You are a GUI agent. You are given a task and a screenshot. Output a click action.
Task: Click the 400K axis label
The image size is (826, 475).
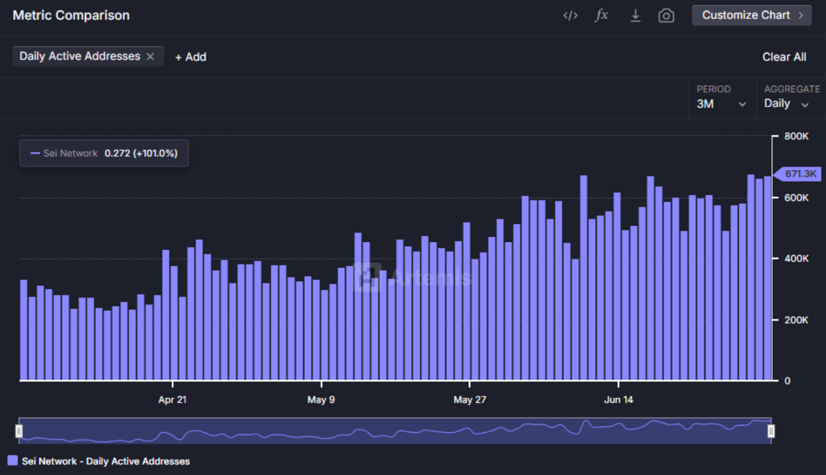pos(796,259)
